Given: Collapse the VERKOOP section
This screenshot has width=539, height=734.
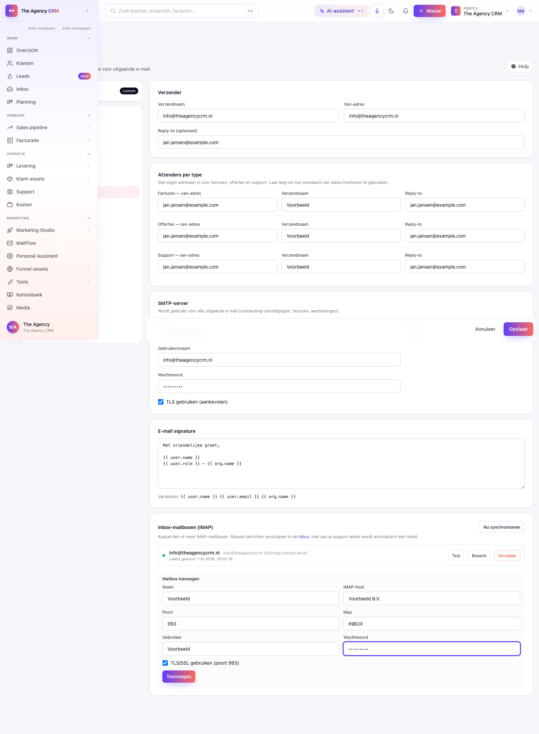Looking at the screenshot, I should point(89,116).
